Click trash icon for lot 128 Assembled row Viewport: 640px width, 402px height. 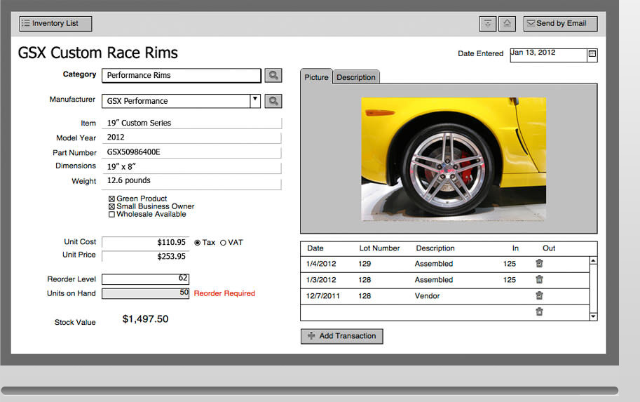click(x=539, y=280)
